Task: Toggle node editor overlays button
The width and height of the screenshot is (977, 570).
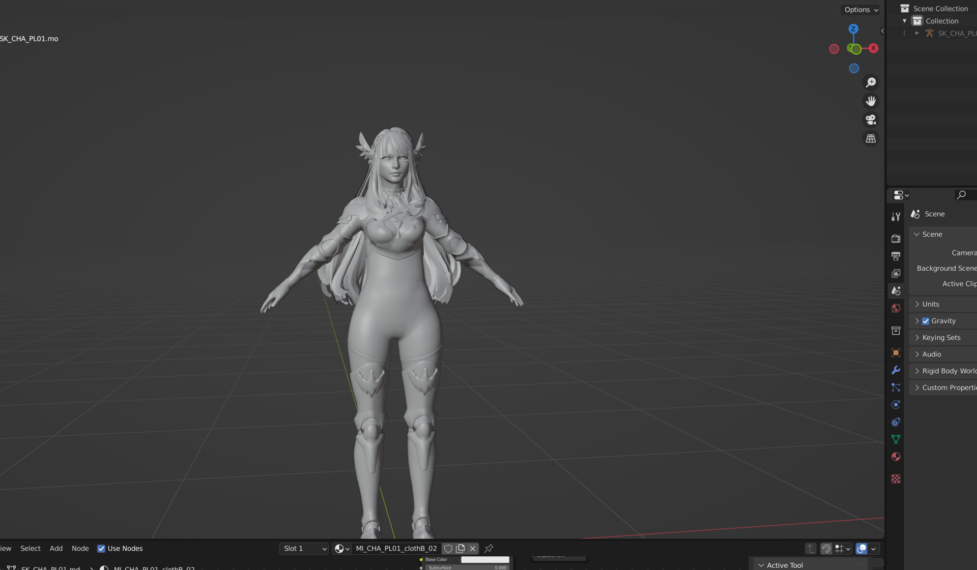Action: click(861, 549)
